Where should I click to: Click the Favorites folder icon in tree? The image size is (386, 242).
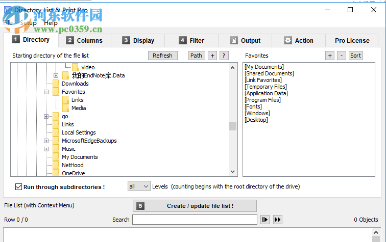click(56, 92)
